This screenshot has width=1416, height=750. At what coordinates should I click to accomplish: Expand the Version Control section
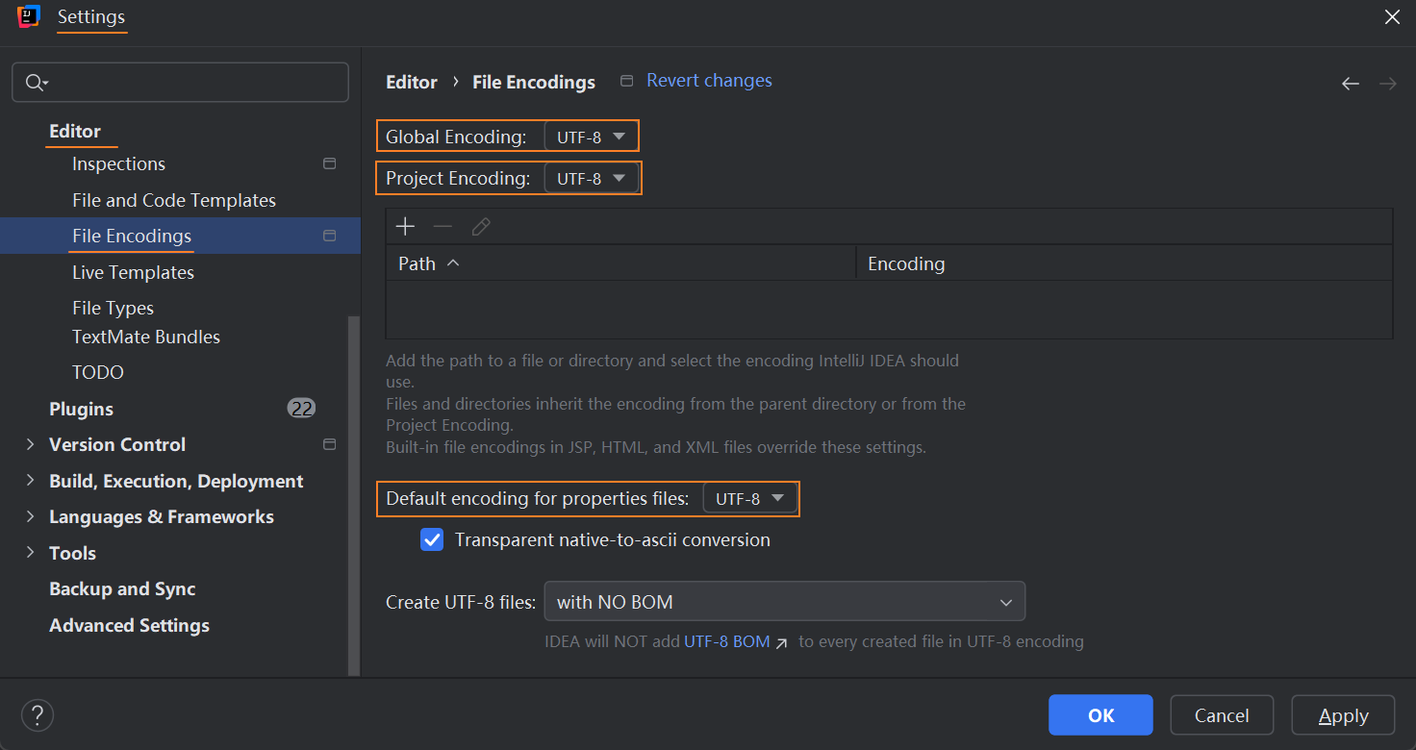point(30,444)
